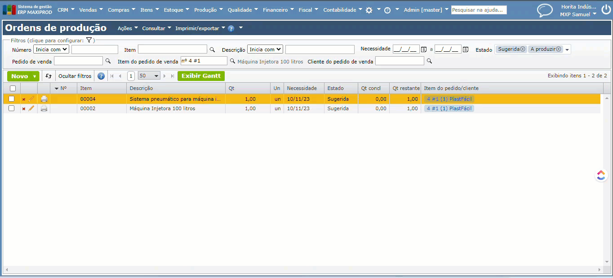Open the Produção menu
The image size is (613, 278).
pyautogui.click(x=208, y=10)
